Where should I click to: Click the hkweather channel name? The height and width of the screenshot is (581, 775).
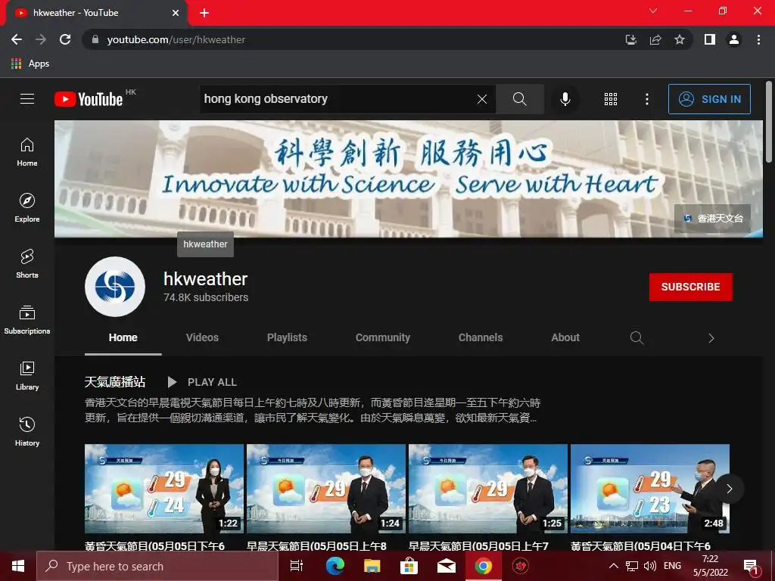click(206, 279)
